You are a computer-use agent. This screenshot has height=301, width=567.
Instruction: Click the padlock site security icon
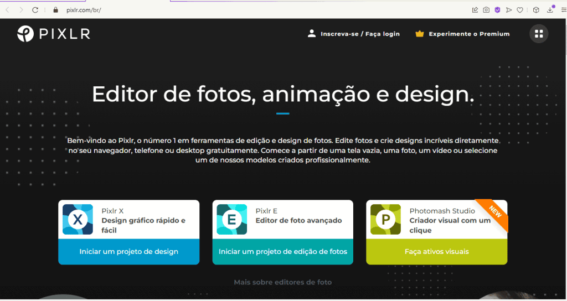click(x=56, y=10)
